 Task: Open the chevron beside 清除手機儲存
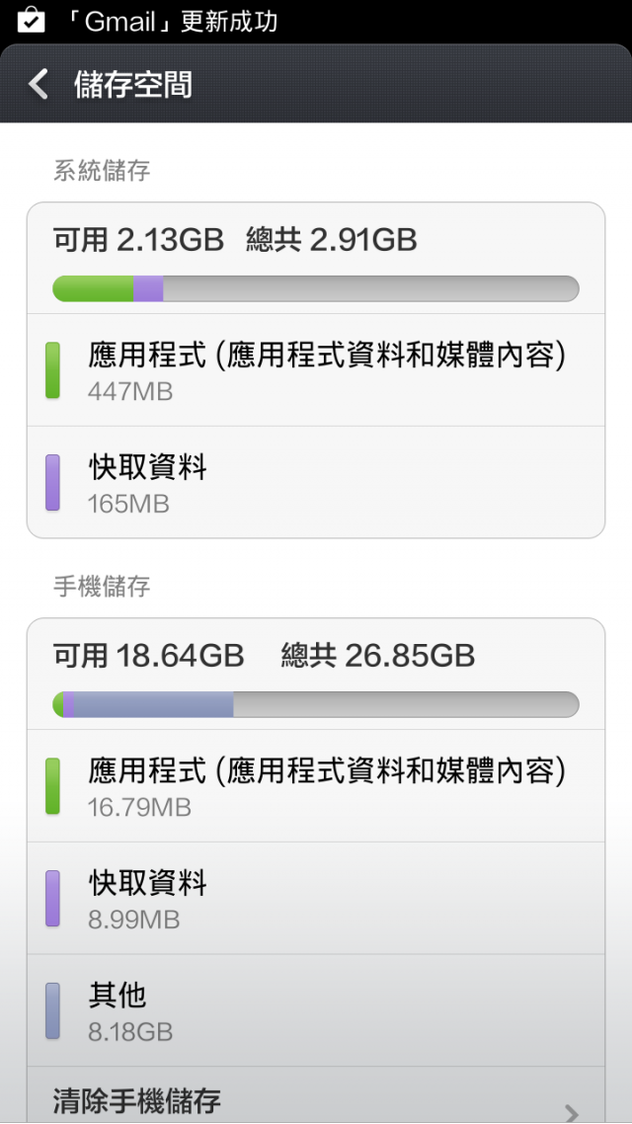[x=571, y=1112]
